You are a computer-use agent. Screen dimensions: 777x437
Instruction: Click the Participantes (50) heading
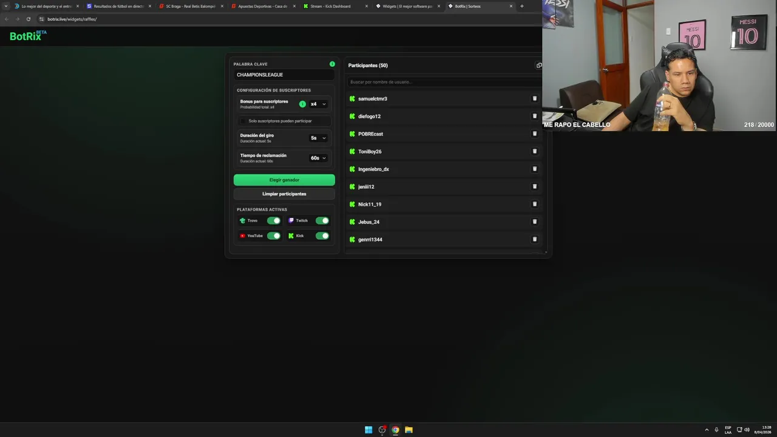368,66
